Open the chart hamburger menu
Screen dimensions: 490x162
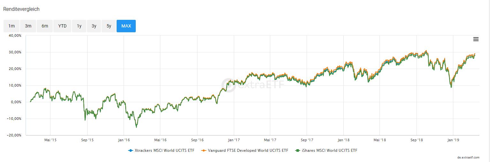pyautogui.click(x=476, y=39)
